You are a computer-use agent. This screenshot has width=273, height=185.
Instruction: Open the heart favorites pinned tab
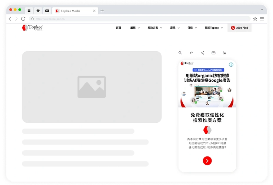coord(38,11)
